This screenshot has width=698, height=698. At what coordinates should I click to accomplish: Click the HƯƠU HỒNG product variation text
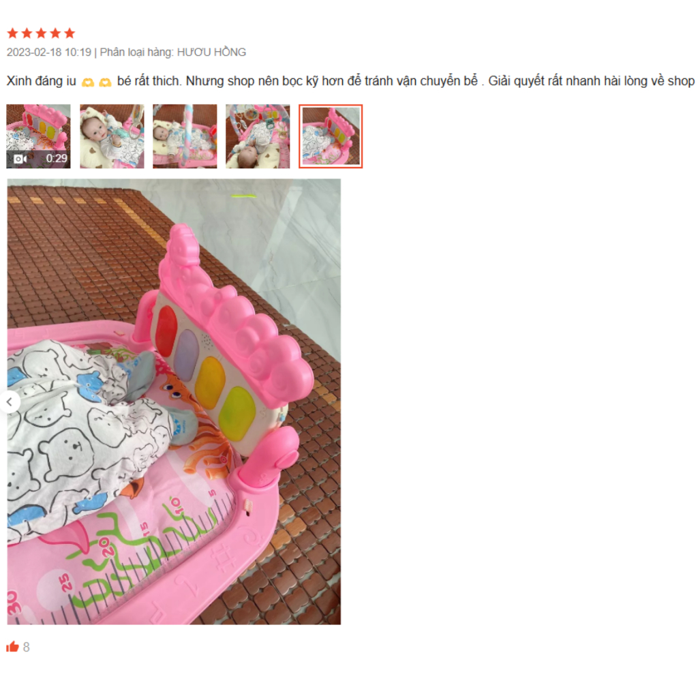(x=211, y=52)
